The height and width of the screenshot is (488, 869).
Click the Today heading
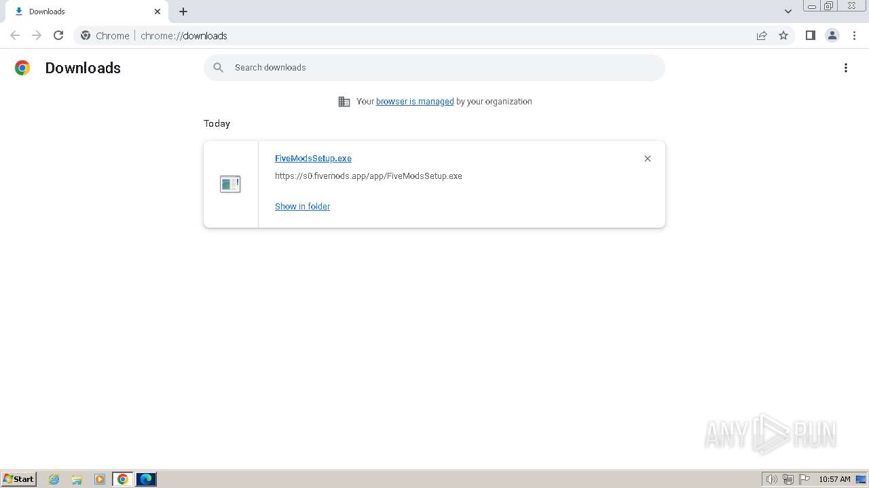(x=217, y=123)
